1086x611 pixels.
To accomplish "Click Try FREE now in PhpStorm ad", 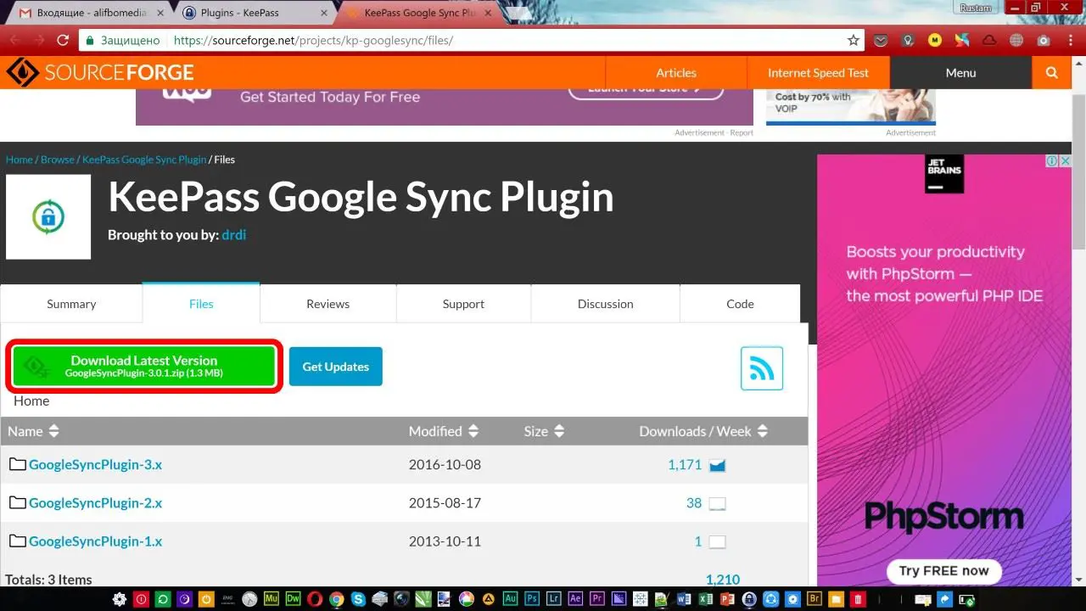I will click(x=944, y=571).
